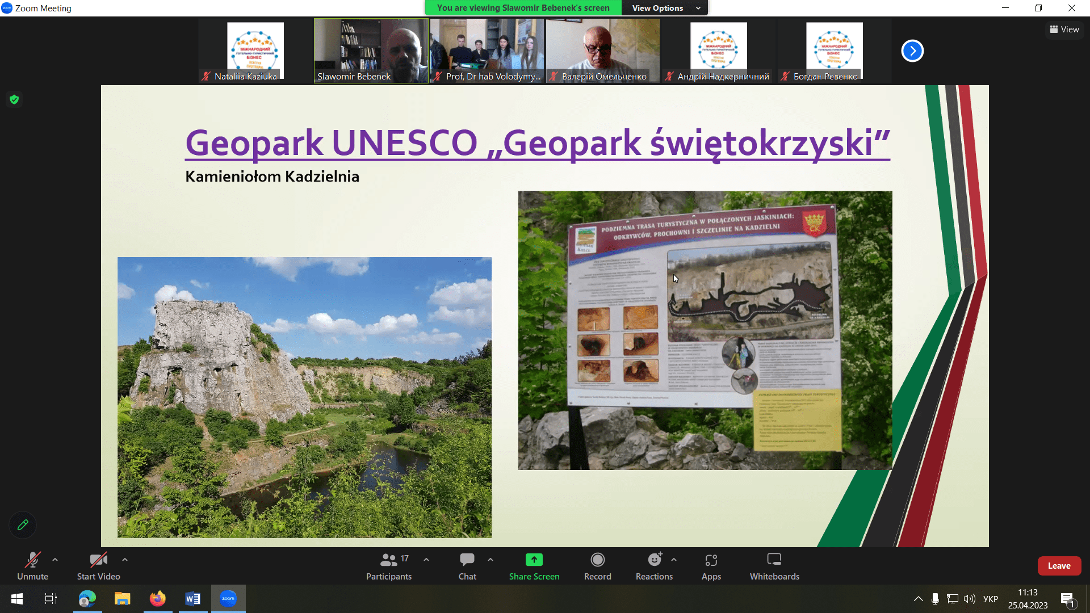Unmute the microphone

point(32,560)
